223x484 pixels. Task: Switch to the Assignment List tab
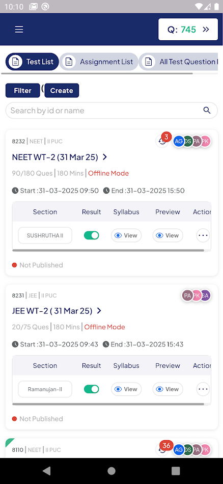pyautogui.click(x=99, y=62)
